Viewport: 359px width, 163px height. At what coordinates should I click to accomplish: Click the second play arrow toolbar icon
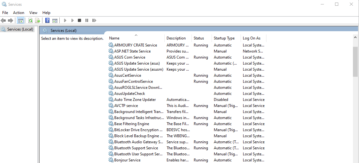click(72, 21)
